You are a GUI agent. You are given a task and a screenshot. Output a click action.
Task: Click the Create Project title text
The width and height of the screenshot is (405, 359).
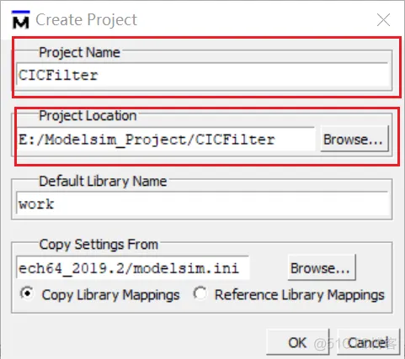tap(86, 19)
